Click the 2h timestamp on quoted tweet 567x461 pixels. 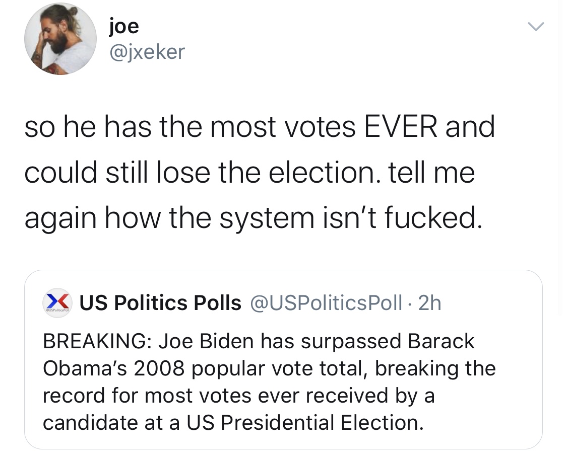pyautogui.click(x=429, y=302)
